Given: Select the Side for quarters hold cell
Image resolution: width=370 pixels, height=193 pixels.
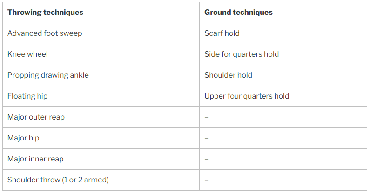Looking at the screenshot, I should (283, 54).
